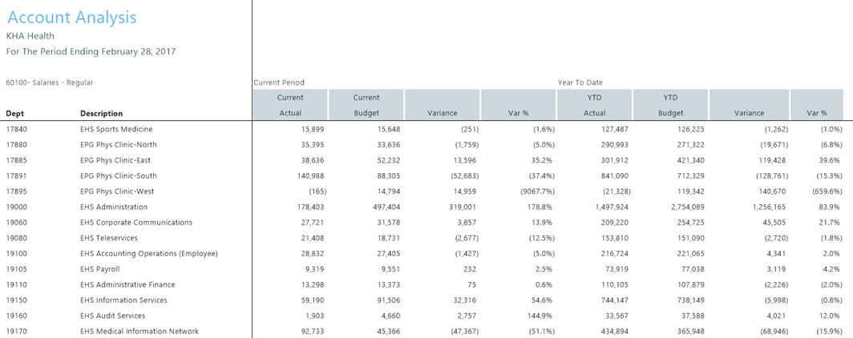Click department code 19060
The width and height of the screenshot is (853, 338).
(16, 223)
